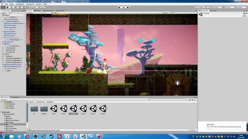This screenshot has width=248, height=139.
Task: Switch to the Animator tab
Action: click(x=60, y=11)
